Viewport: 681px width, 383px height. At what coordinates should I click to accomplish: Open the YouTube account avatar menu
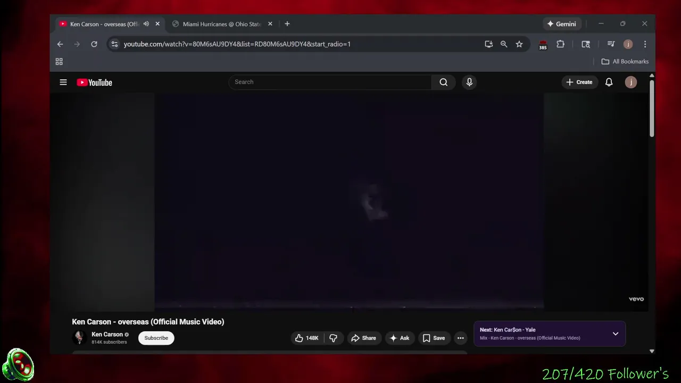click(631, 82)
